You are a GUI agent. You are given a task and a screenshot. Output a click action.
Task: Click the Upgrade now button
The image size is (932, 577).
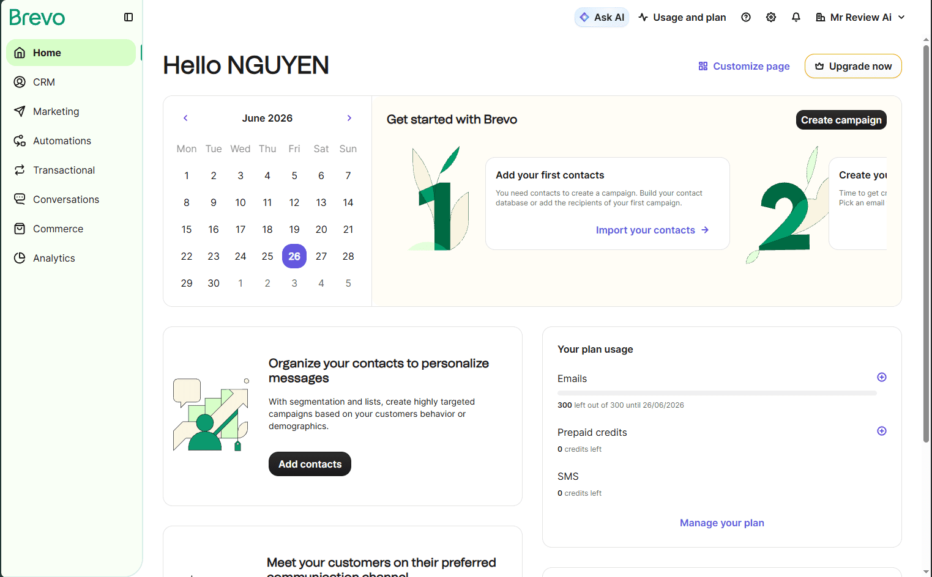point(853,66)
